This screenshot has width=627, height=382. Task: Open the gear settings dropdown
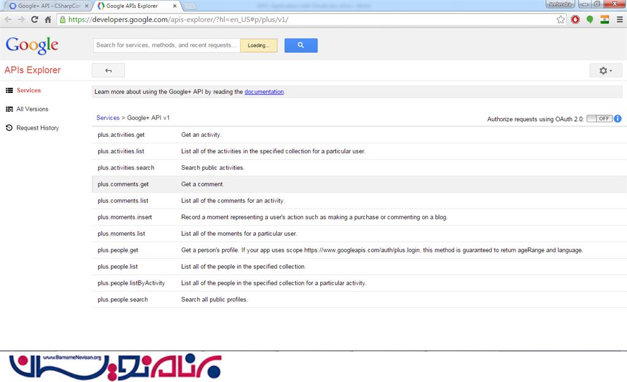pyautogui.click(x=606, y=71)
